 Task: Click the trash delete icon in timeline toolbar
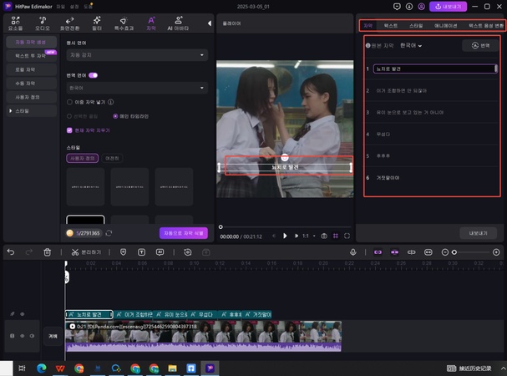[48, 252]
